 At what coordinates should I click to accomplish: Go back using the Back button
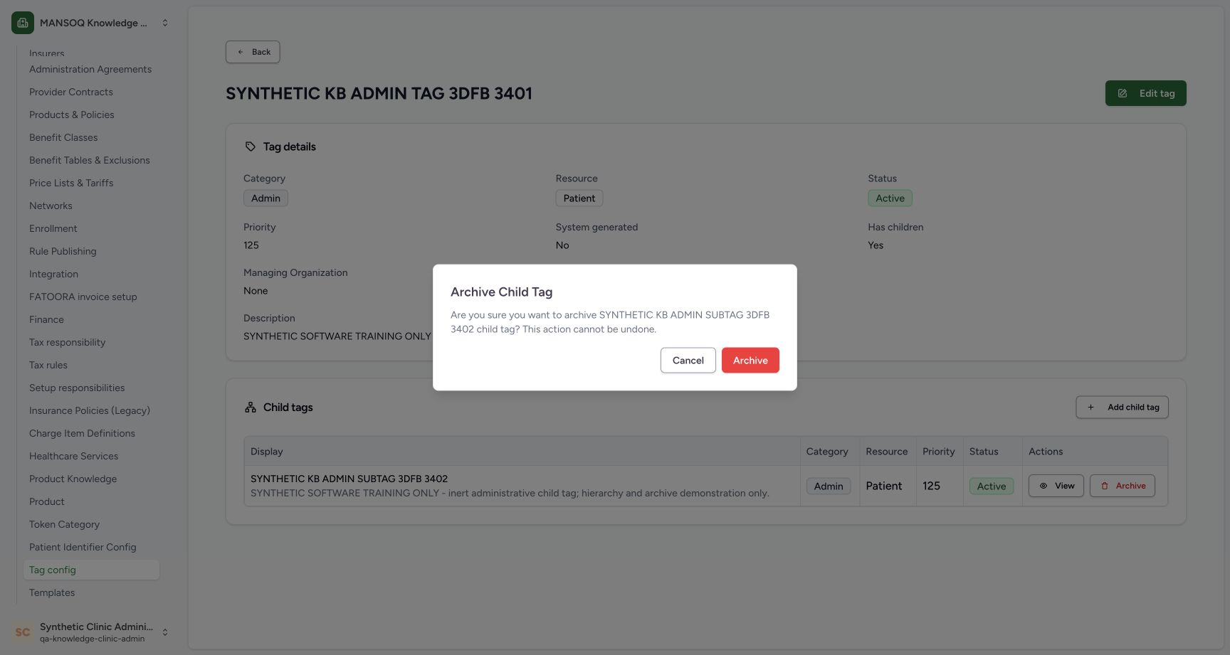coord(253,52)
